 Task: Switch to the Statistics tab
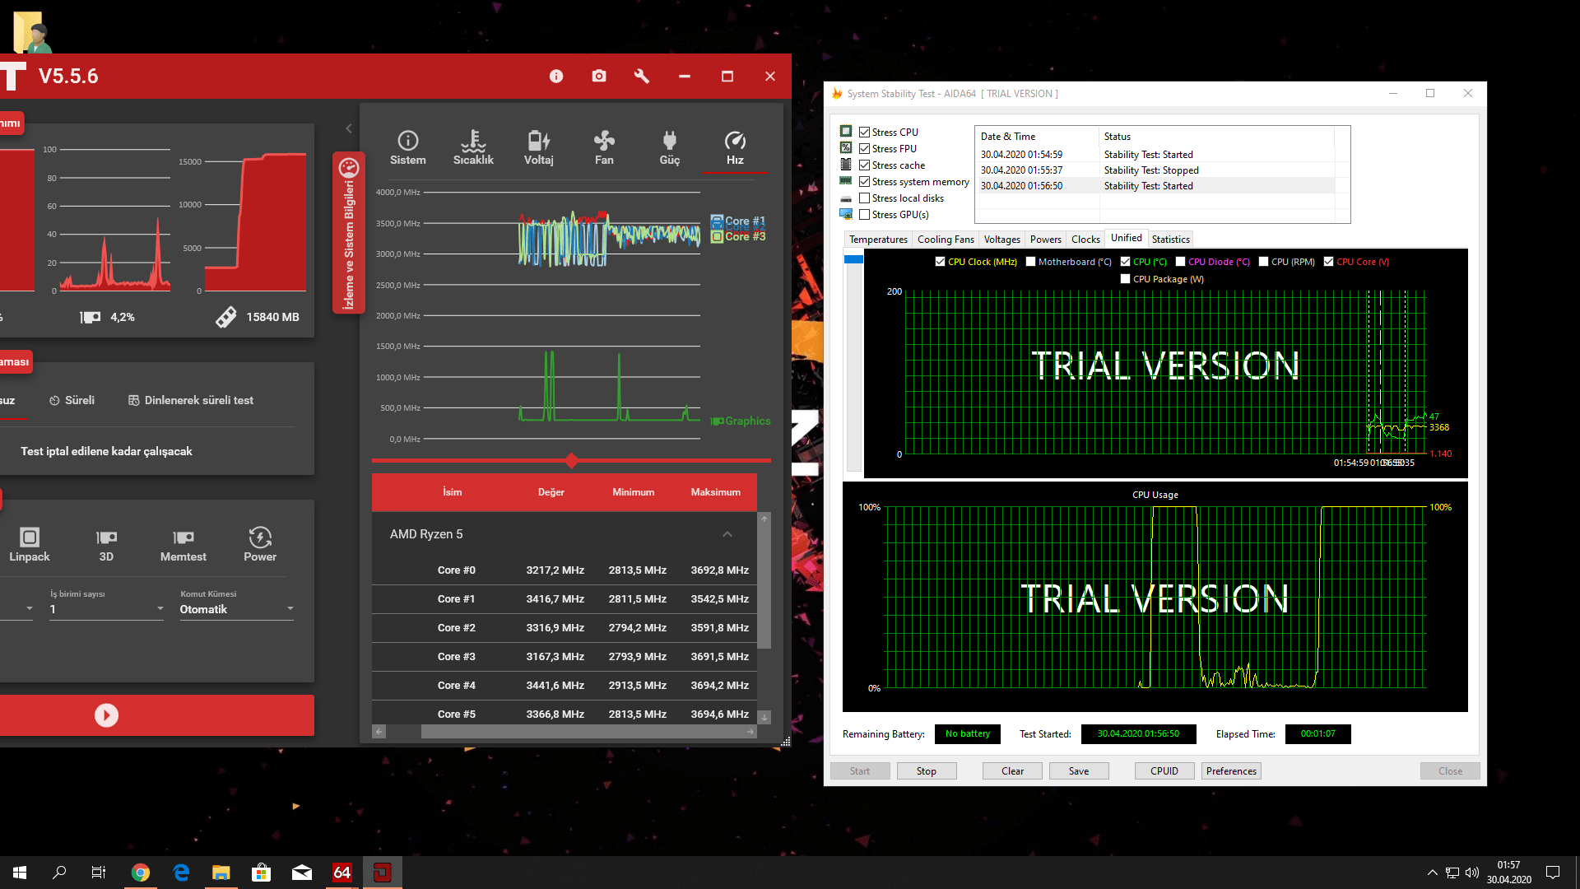(x=1170, y=240)
